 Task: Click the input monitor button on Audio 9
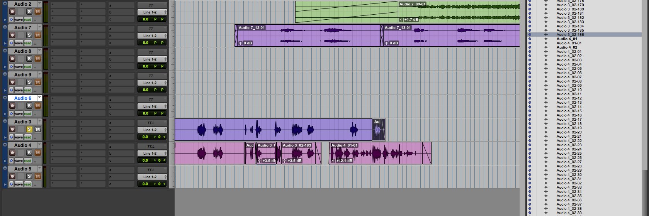pyautogui.click(x=21, y=82)
